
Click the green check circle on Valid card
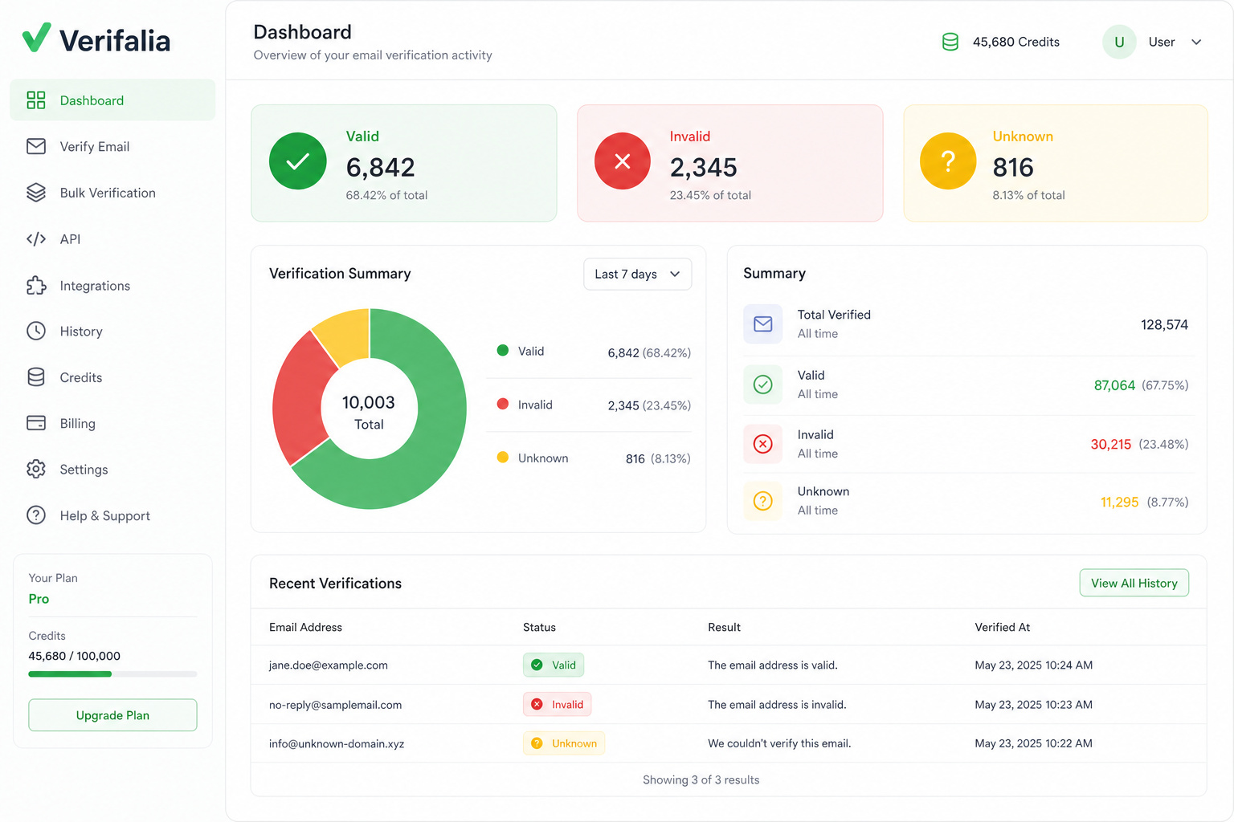click(x=298, y=161)
